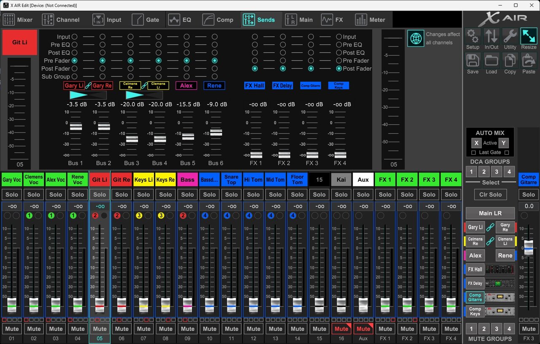The image size is (540, 344).
Task: Open the Comp tab
Action: (218, 20)
